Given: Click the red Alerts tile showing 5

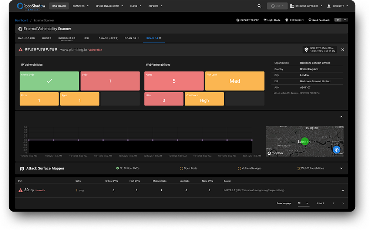Looking at the screenshot, I should (x=174, y=81).
